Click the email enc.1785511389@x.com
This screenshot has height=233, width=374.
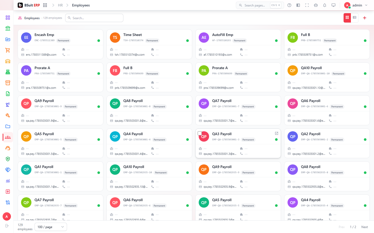41,55
